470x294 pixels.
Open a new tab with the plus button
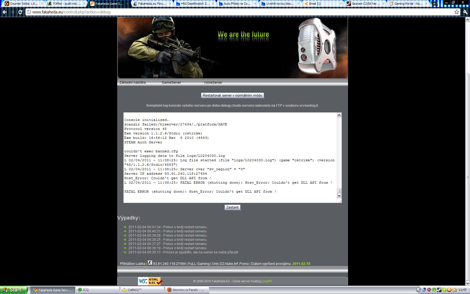pos(434,4)
